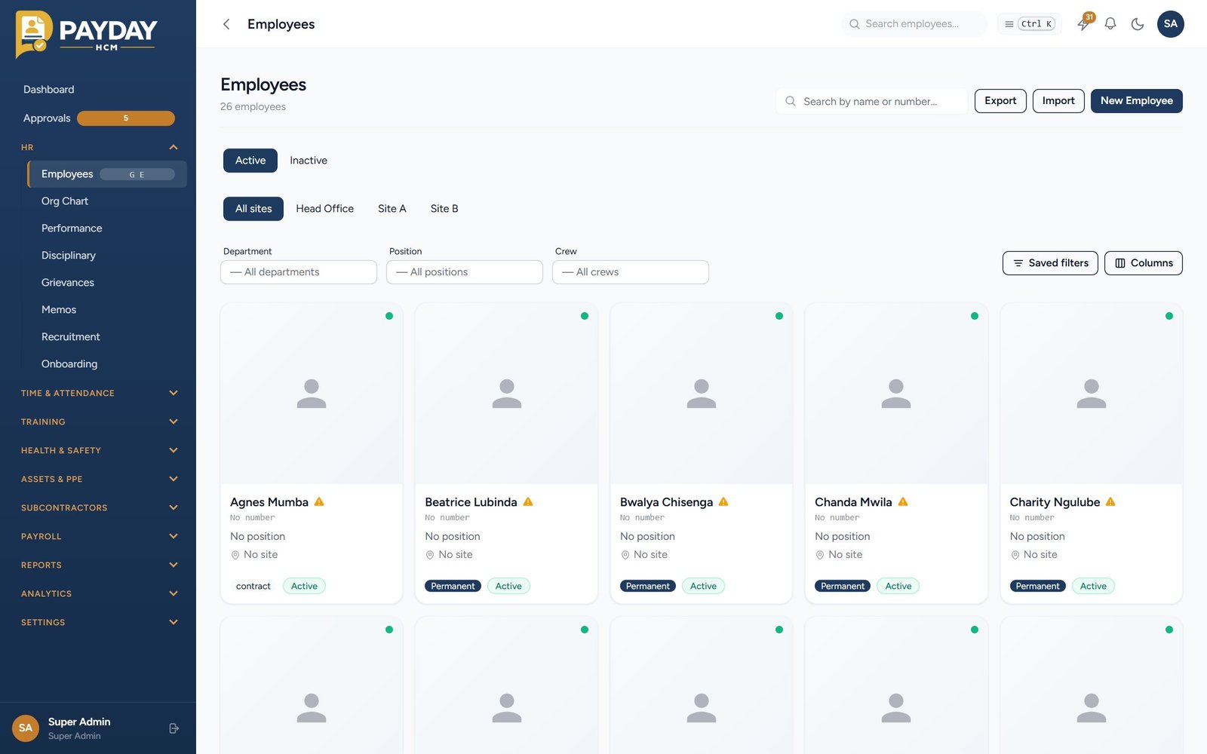The image size is (1207, 754).
Task: Click the Payday HCM logo
Action: click(x=86, y=34)
